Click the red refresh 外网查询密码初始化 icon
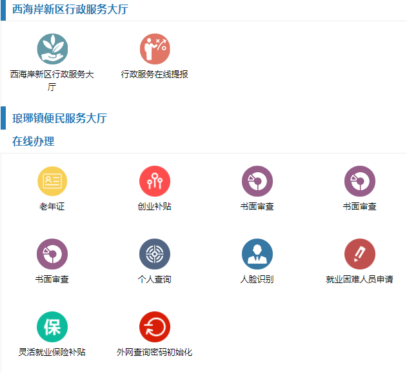The height and width of the screenshot is (372, 407). coord(155,327)
